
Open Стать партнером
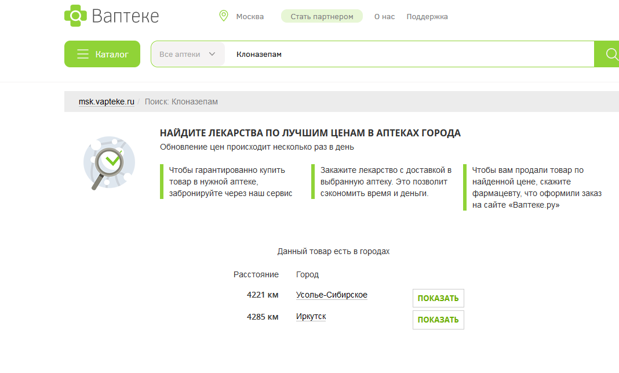[x=322, y=16]
